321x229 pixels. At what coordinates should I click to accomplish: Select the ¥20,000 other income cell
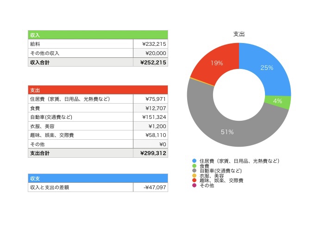coord(151,53)
